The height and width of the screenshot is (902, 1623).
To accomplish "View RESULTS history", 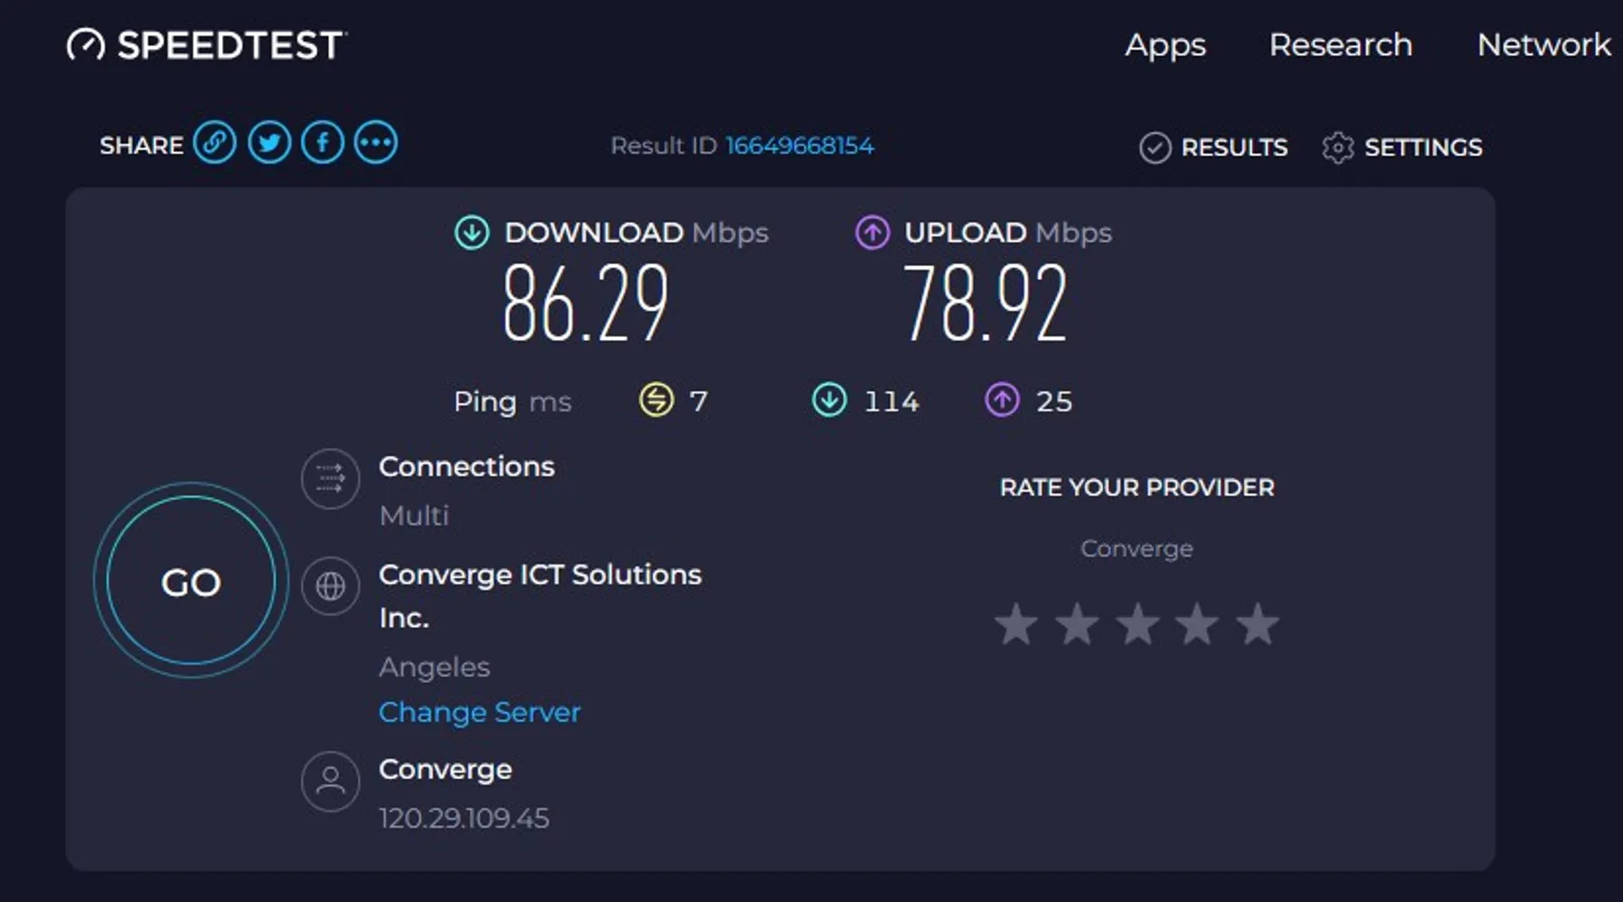I will pos(1214,147).
